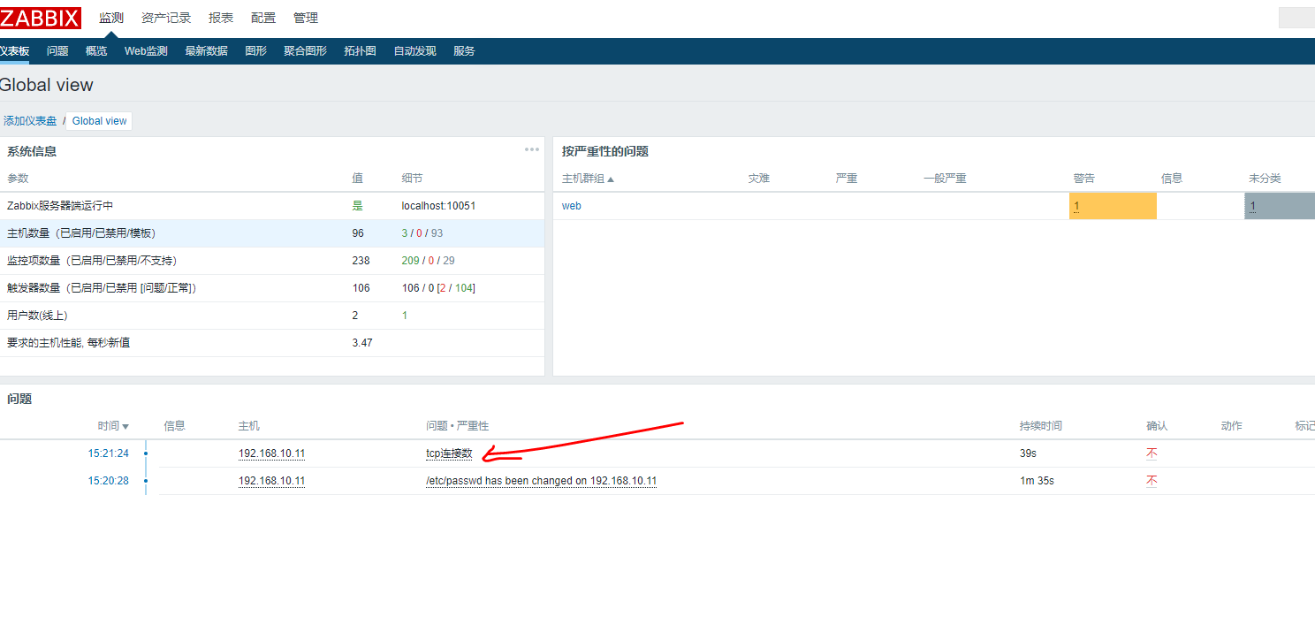Select the 监控项数量 row

coord(272,261)
